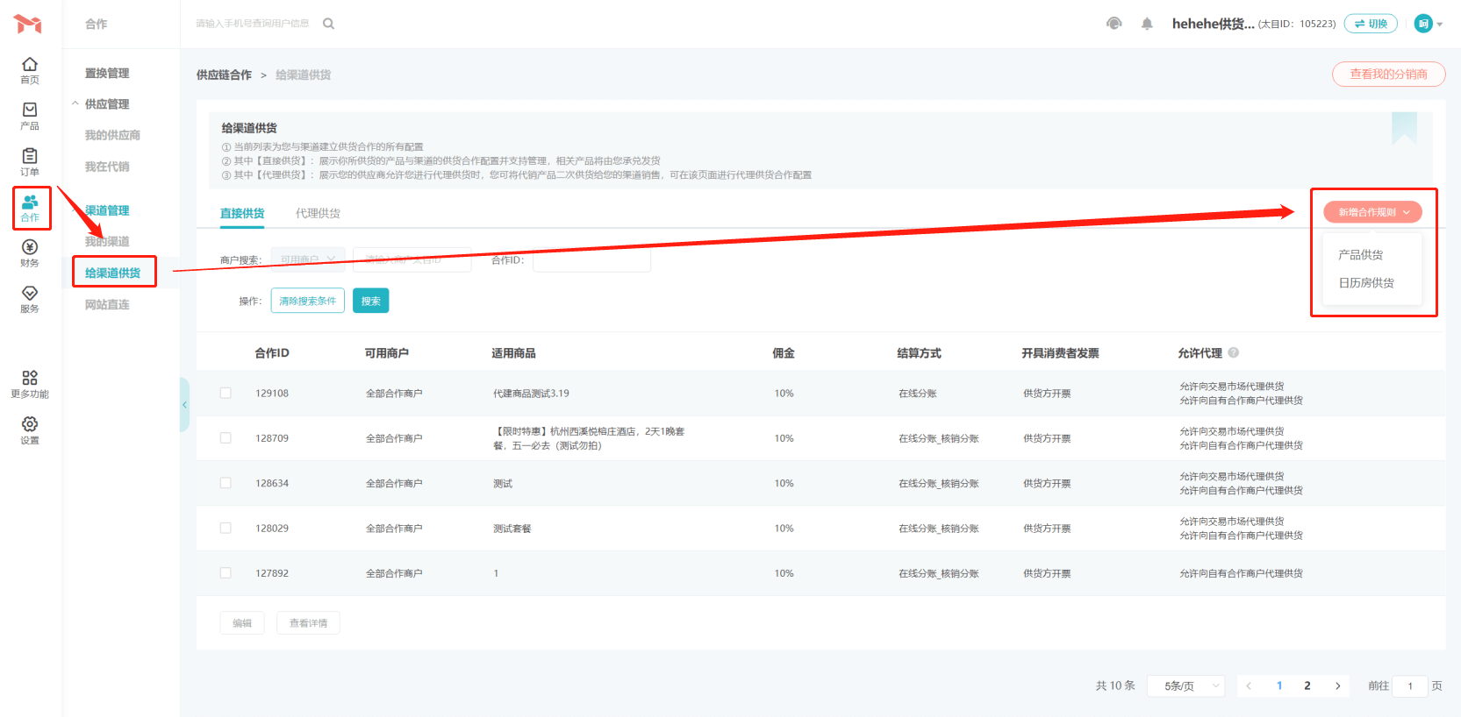Image resolution: width=1461 pixels, height=717 pixels.
Task: Click the bookmark ribbon icon in info panel
Action: tap(1404, 128)
